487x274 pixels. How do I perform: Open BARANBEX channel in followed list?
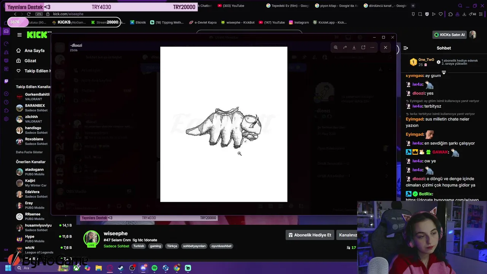tap(33, 108)
